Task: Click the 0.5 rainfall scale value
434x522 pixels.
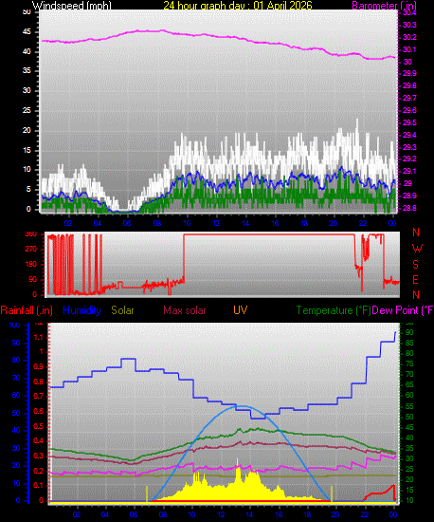Action: click(39, 426)
